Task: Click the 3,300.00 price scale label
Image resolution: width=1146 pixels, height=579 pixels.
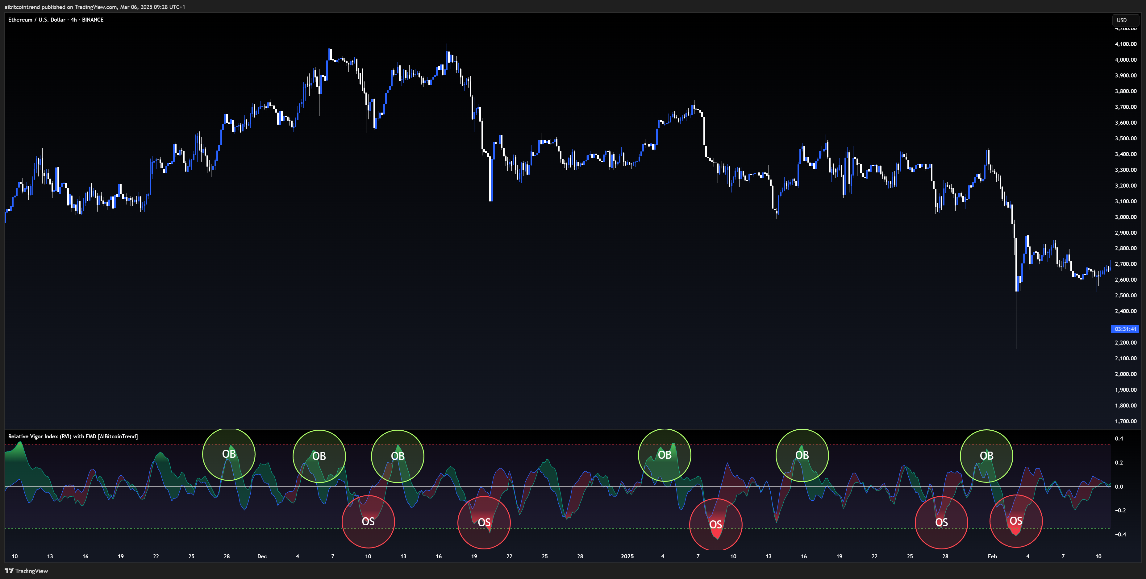Action: click(x=1126, y=170)
